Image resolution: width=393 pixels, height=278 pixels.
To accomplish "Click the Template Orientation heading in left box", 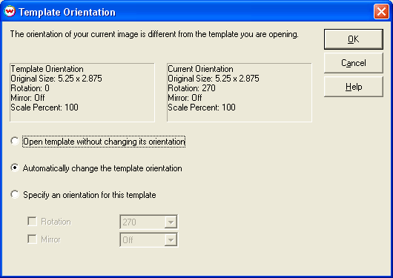I will click(x=47, y=69).
